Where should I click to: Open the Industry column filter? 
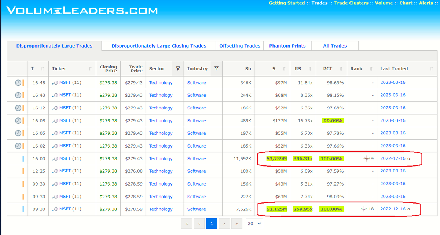216,68
